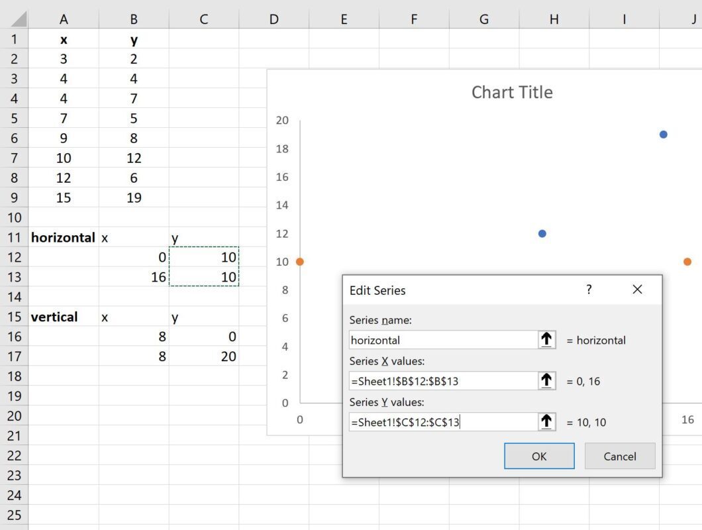This screenshot has height=530, width=702.
Task: Select cell A7 containing 10
Action: pos(64,158)
